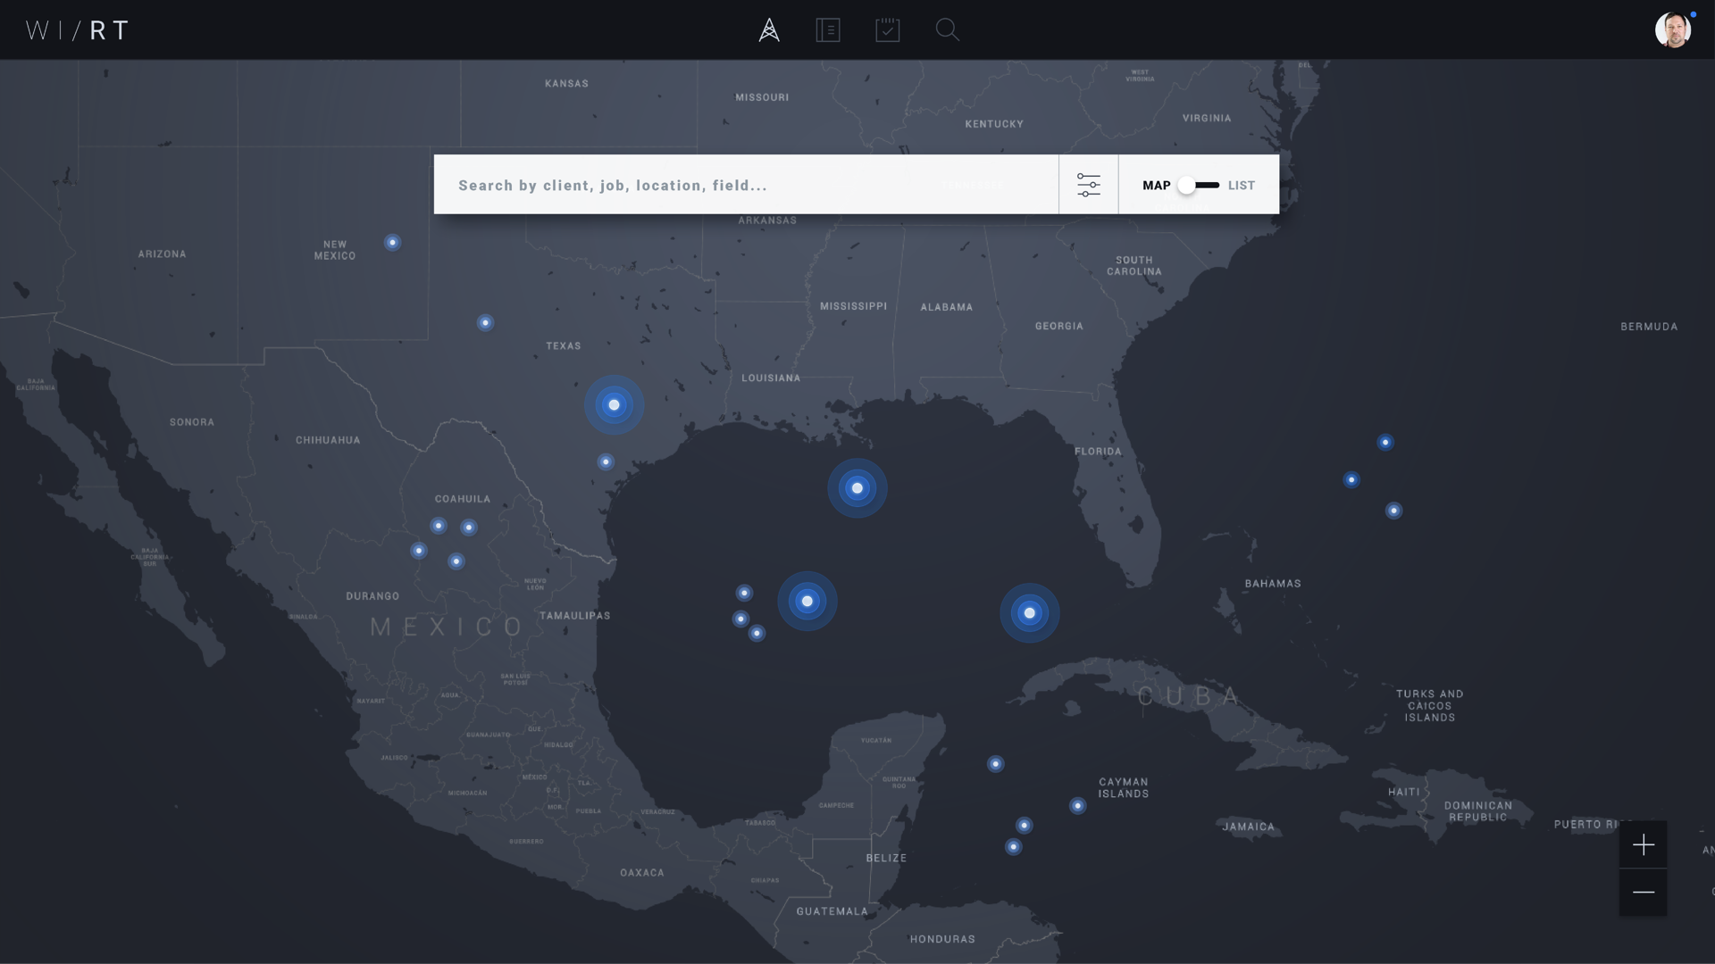Open the checklist calendar icon in top bar
The height and width of the screenshot is (964, 1715).
point(887,30)
